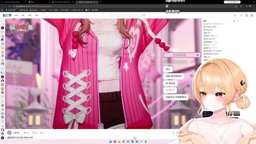Image resolution: width=256 pixels, height=144 pixels.
Task: Open the SOOP logo home link
Action: (x=7, y=15)
